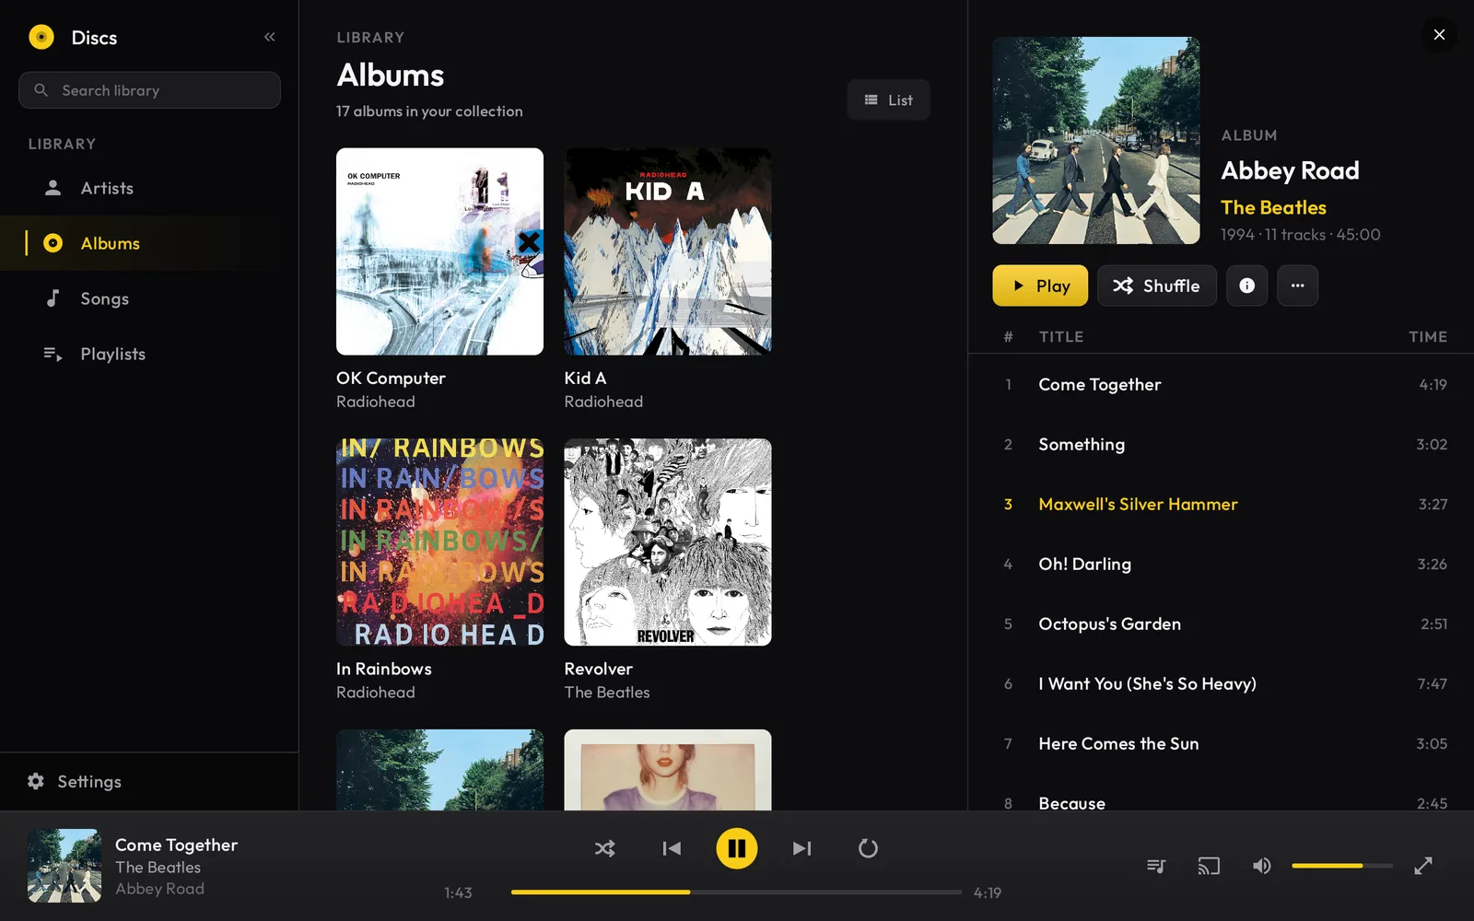This screenshot has width=1474, height=921.
Task: Switch albums to List view
Action: (x=888, y=99)
